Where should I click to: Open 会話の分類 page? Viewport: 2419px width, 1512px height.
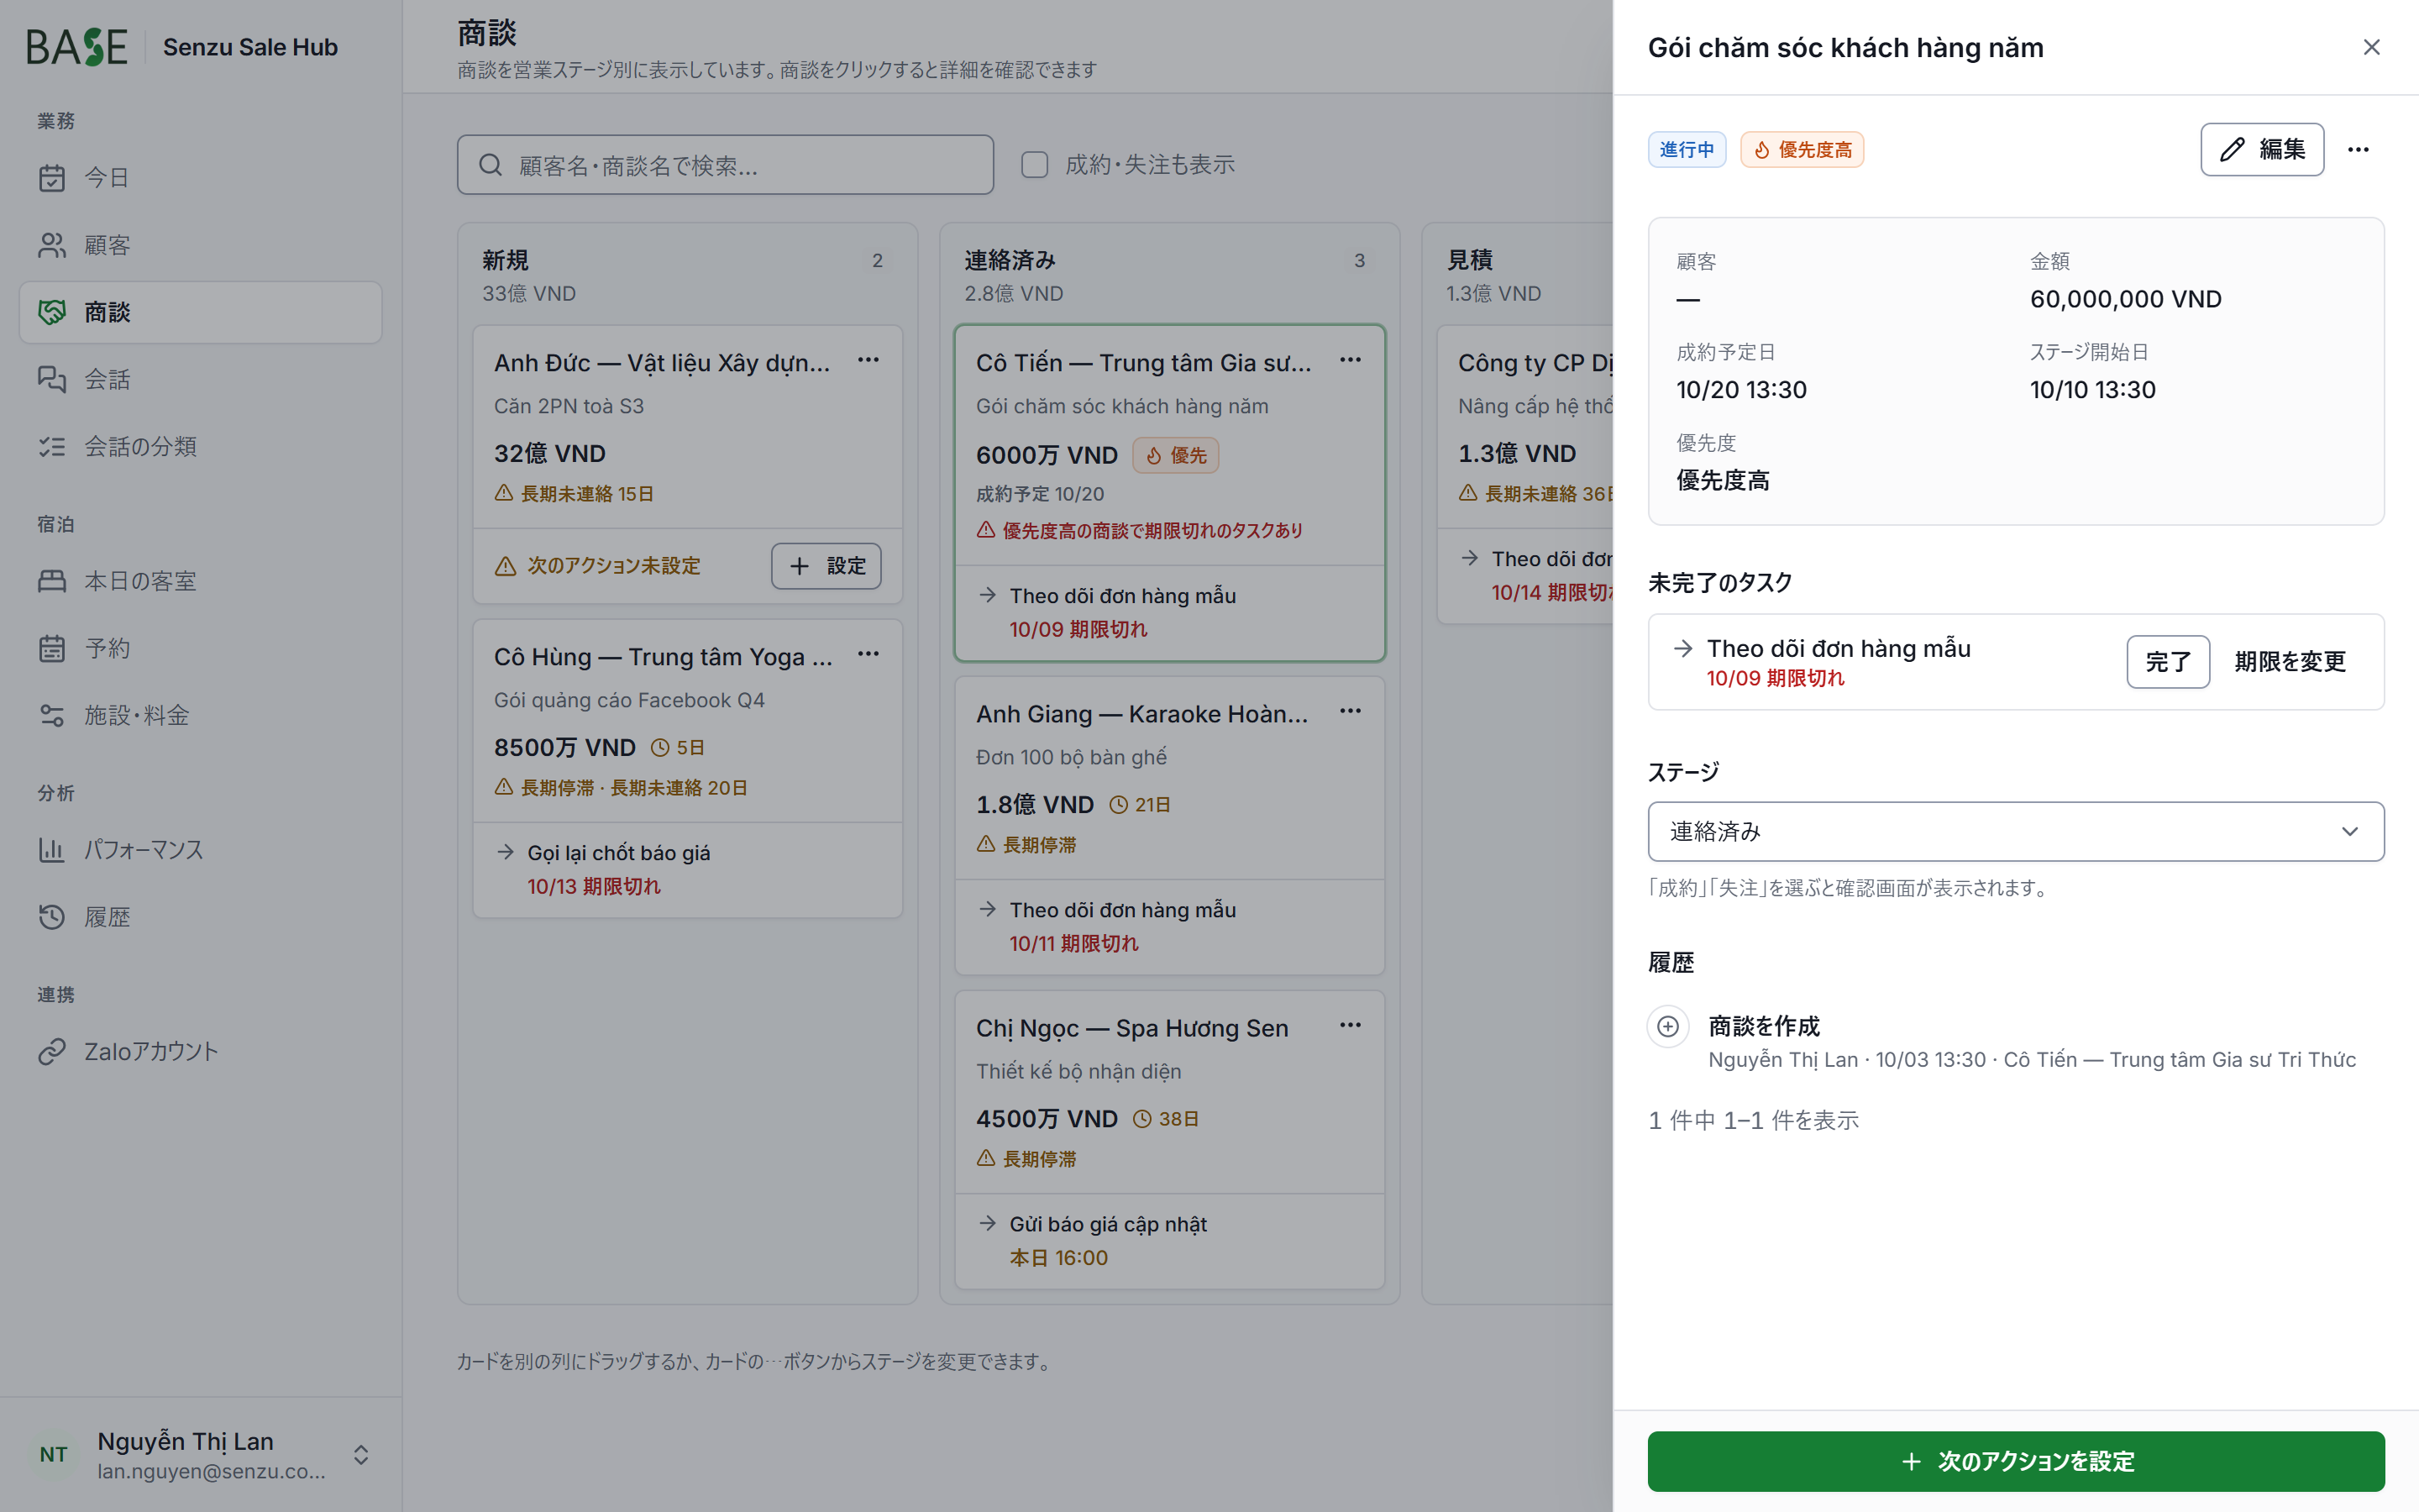pyautogui.click(x=200, y=446)
